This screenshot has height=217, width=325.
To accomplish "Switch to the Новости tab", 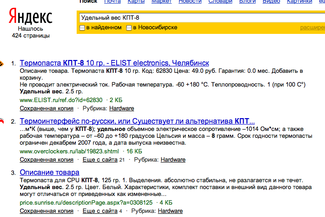I will 190,2.
